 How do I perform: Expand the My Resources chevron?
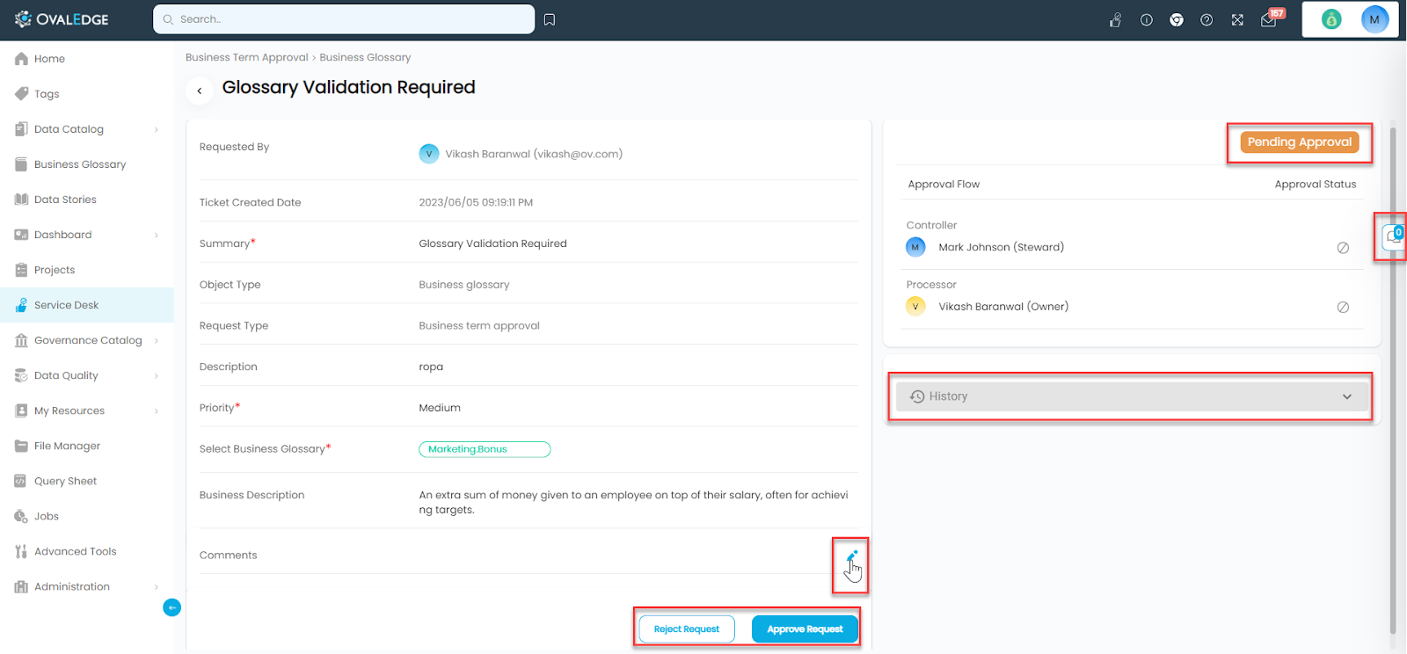click(157, 411)
